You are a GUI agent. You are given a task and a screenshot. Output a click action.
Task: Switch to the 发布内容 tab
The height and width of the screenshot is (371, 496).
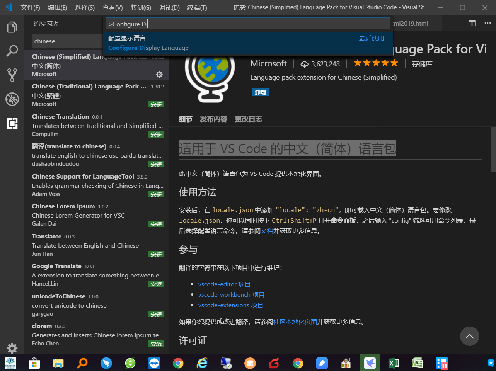click(x=213, y=119)
